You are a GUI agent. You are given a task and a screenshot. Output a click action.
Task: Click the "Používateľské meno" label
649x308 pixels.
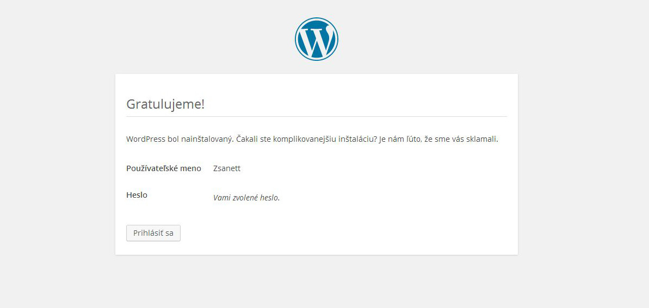[x=164, y=169]
